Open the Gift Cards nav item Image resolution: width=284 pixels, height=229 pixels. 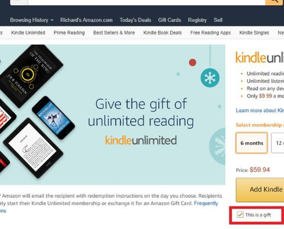(x=170, y=20)
